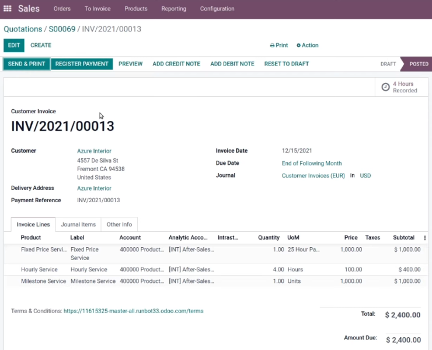
Task: Click the EDIT button
Action: click(14, 45)
